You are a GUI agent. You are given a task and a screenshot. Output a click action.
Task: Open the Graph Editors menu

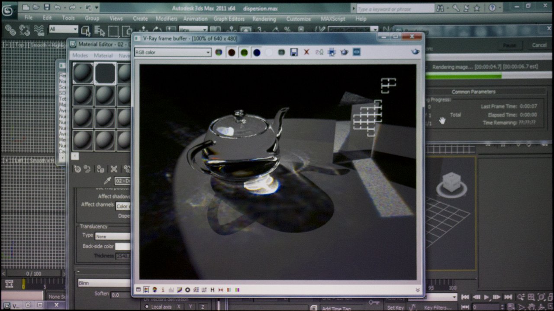[229, 19]
